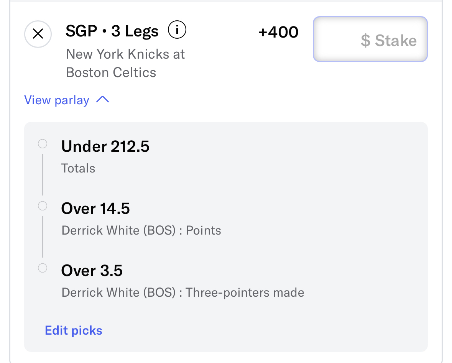Collapse parlay using the up chevron
The width and height of the screenshot is (452, 363).
coord(102,100)
